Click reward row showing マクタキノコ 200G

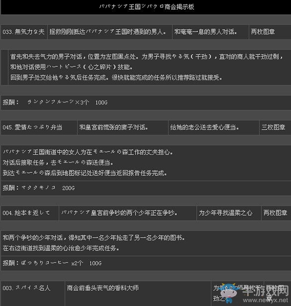click(146, 188)
